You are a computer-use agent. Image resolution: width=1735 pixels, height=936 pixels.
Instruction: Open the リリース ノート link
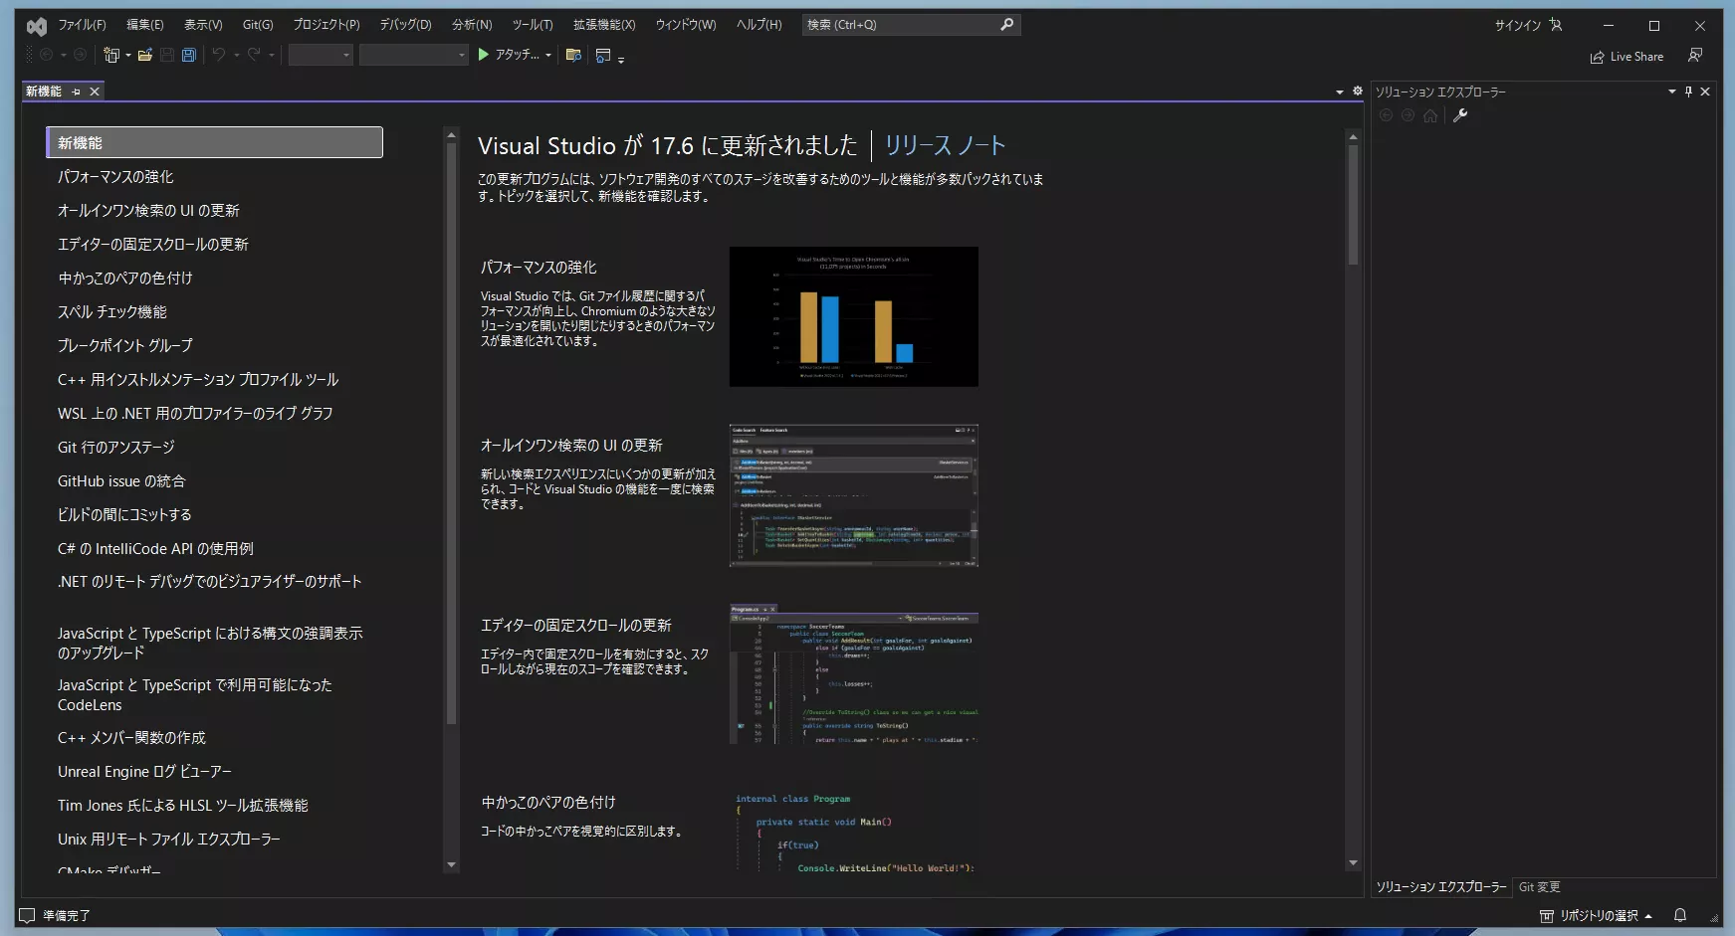tap(945, 146)
